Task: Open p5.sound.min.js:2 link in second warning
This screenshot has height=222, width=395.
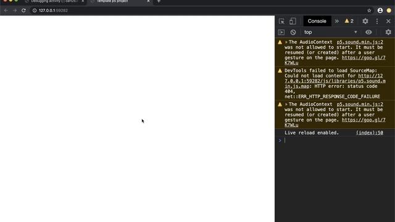Action: 360,104
